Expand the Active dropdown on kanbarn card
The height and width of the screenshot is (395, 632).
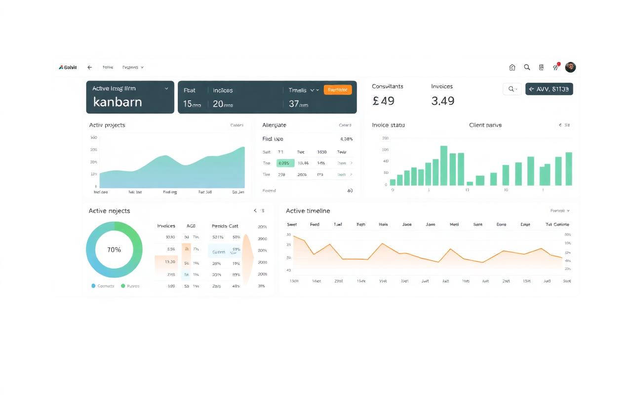pyautogui.click(x=166, y=89)
